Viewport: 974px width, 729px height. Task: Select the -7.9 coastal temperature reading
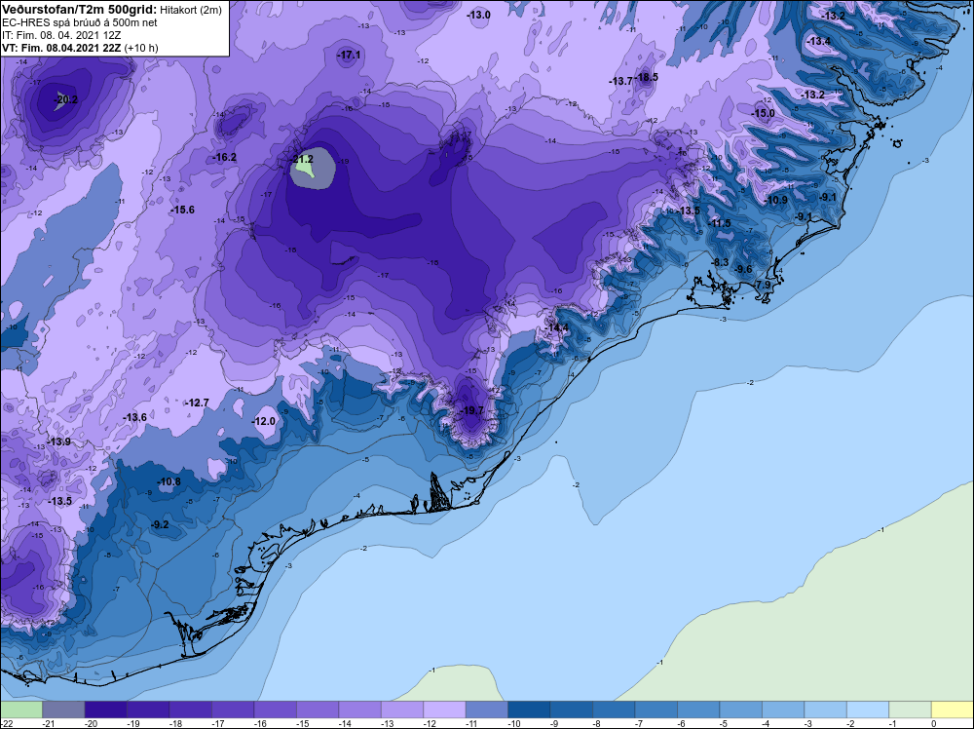pyautogui.click(x=763, y=286)
